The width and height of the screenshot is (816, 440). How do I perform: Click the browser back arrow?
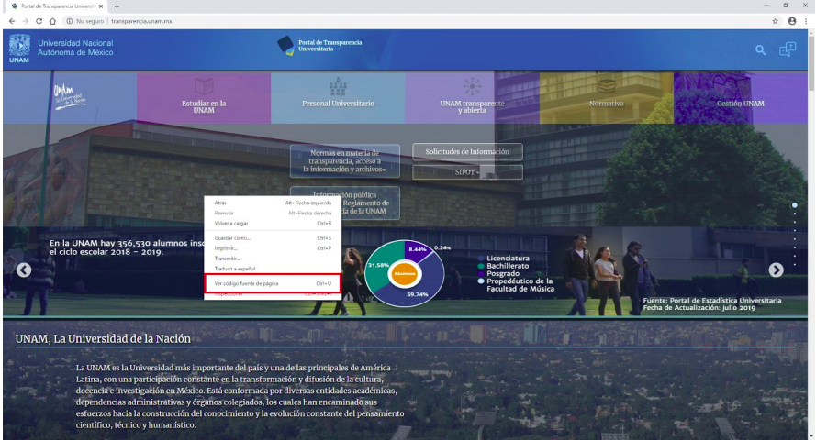[12, 21]
